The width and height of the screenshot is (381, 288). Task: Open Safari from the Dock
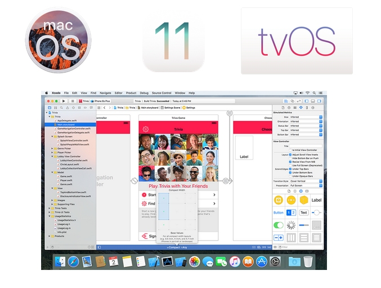[73, 262]
